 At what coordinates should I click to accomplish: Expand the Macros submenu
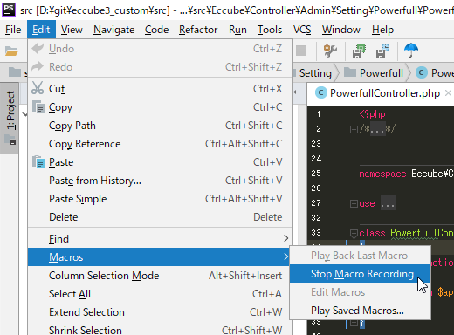(x=160, y=257)
